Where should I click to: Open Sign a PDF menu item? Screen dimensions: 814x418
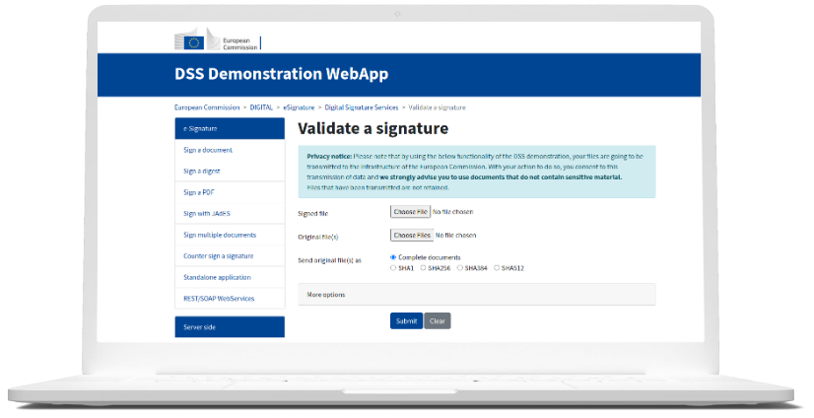pyautogui.click(x=230, y=192)
